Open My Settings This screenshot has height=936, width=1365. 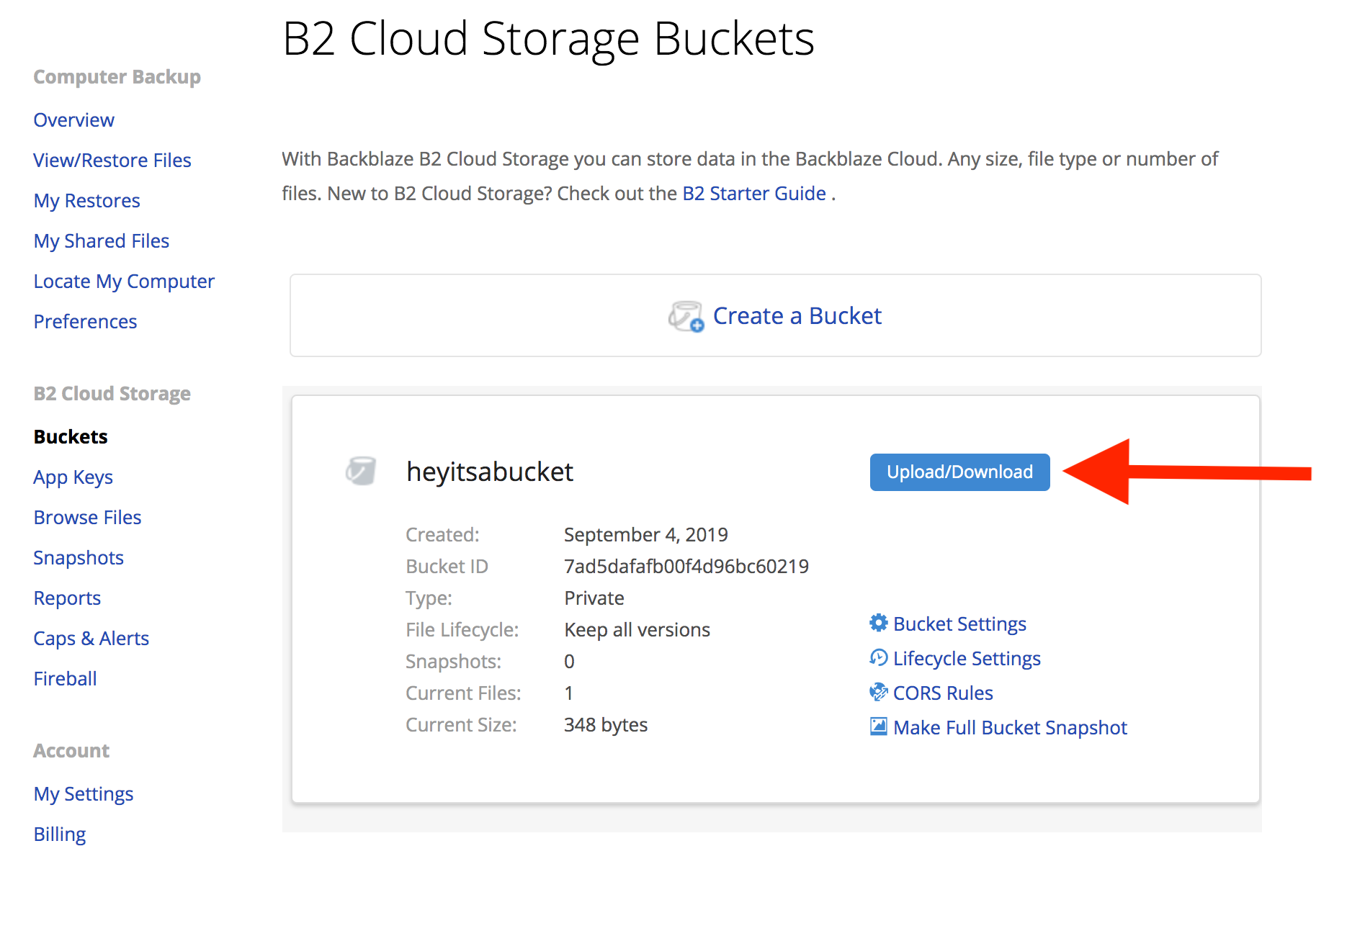pos(84,794)
